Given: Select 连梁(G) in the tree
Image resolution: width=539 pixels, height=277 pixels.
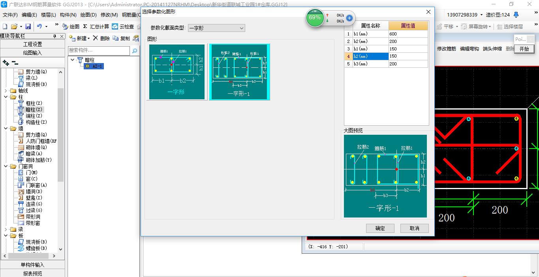Looking at the screenshot, I should pos(34,204).
